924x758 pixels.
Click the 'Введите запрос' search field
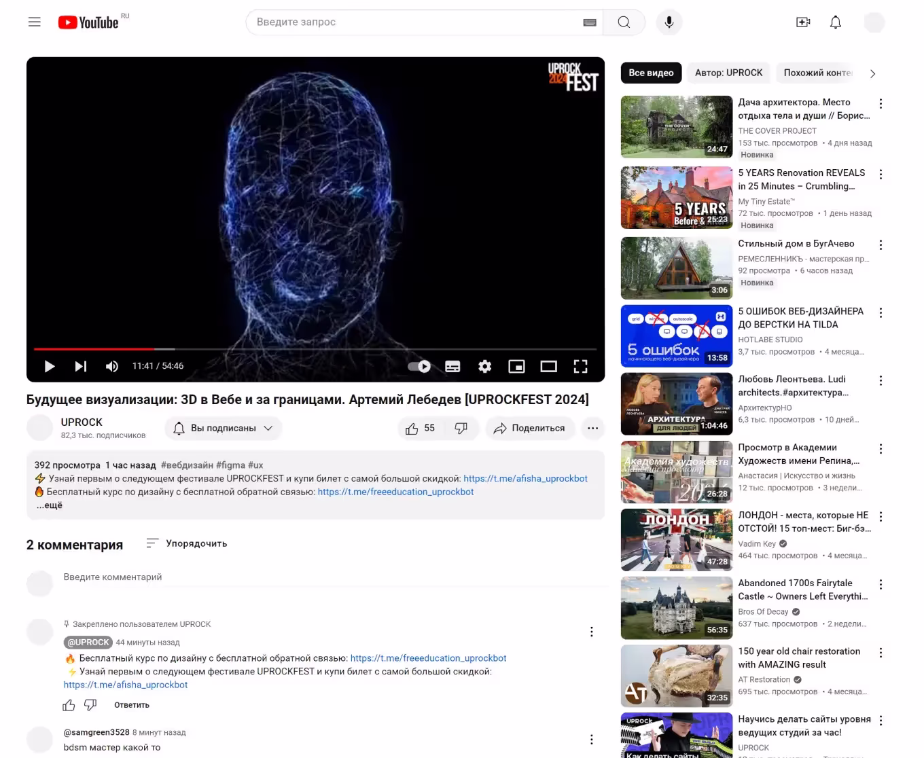point(414,22)
